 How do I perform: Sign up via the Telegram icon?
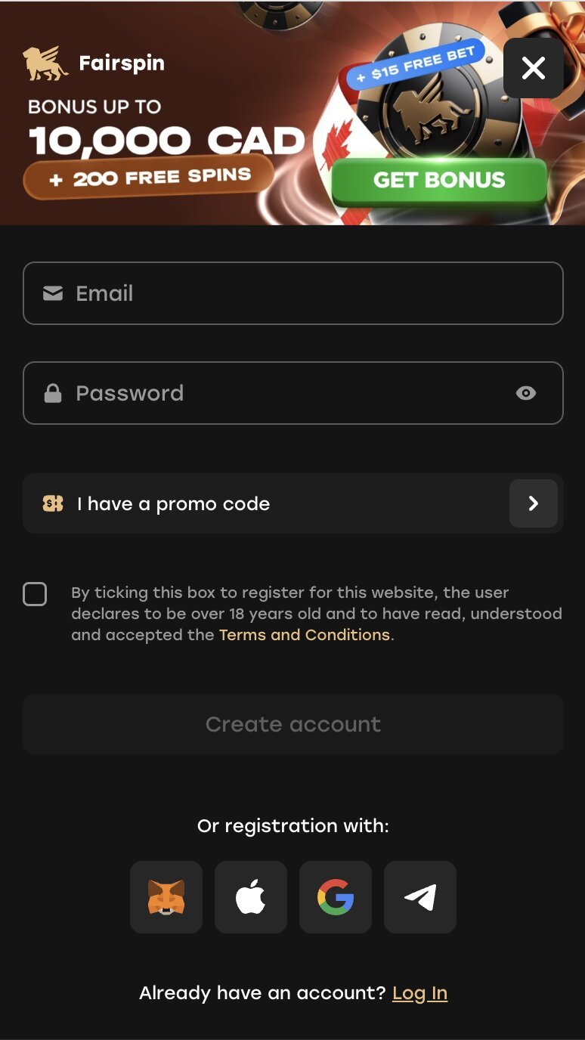tap(419, 896)
